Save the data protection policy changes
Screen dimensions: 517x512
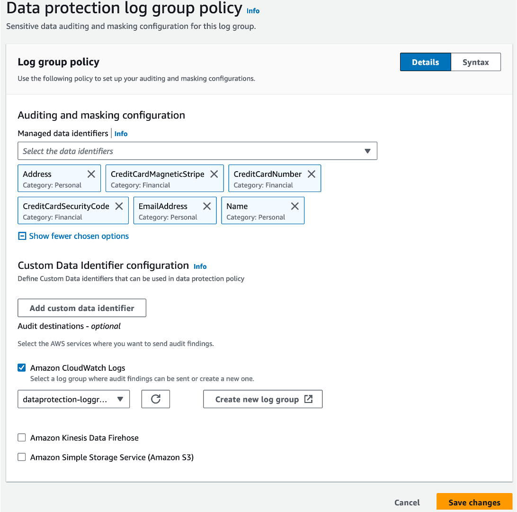[x=474, y=502]
